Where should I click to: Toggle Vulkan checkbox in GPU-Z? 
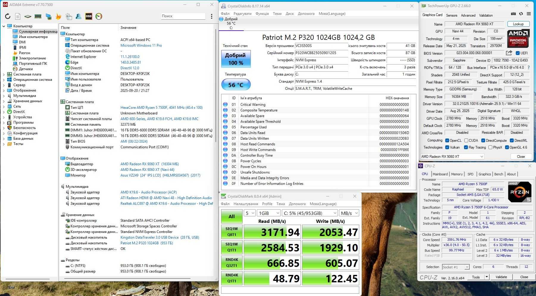[447, 147]
